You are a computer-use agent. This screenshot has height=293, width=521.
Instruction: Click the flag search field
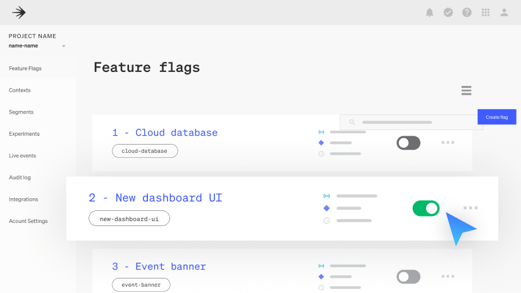coord(411,122)
